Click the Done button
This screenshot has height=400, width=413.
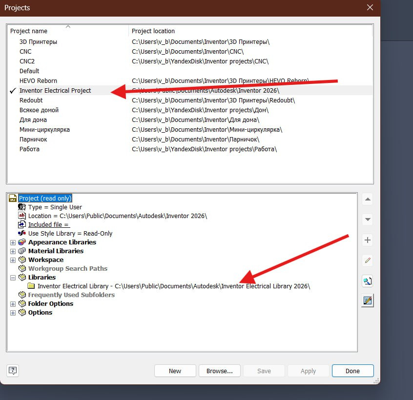tap(352, 371)
